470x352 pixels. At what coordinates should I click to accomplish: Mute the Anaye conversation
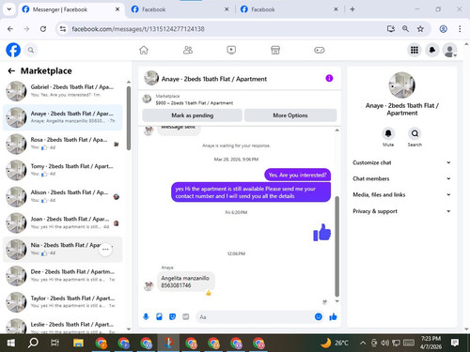[x=388, y=134]
